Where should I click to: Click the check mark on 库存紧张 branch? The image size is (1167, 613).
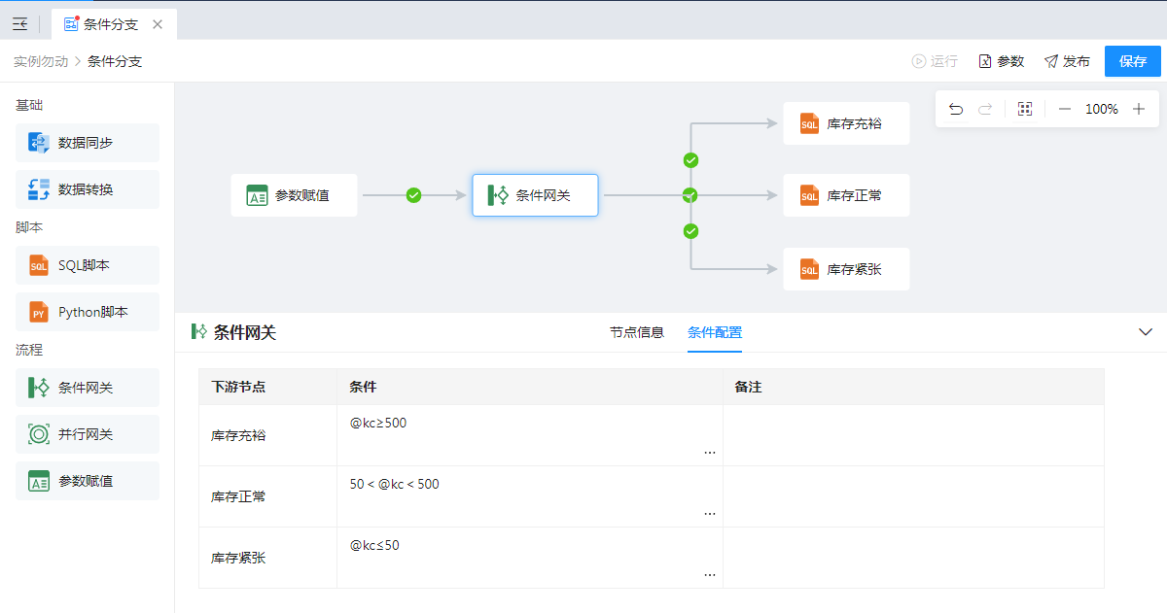coord(690,231)
